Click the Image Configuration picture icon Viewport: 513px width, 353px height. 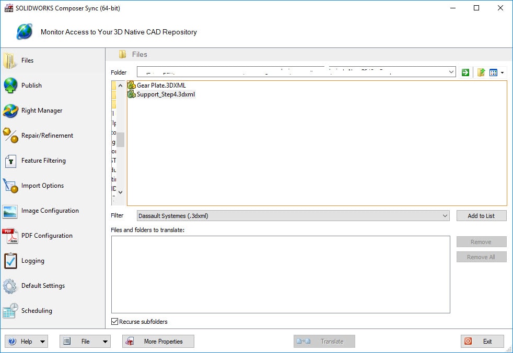pyautogui.click(x=10, y=211)
